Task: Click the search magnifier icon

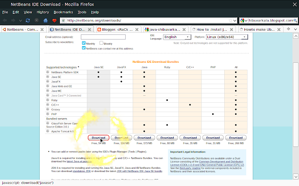Action: point(295,20)
